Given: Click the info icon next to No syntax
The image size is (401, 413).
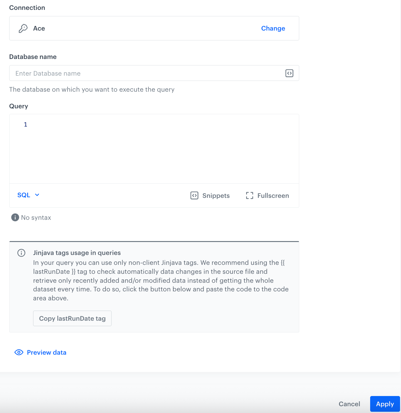Looking at the screenshot, I should [x=14, y=217].
